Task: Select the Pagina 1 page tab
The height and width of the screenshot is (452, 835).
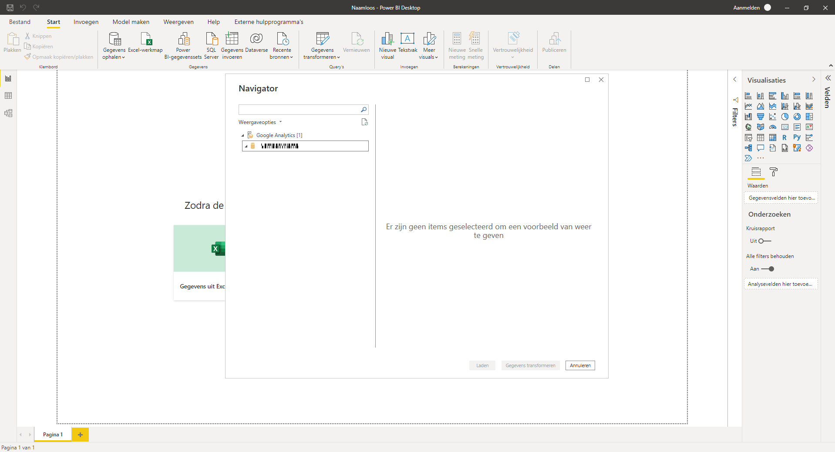Action: click(53, 435)
